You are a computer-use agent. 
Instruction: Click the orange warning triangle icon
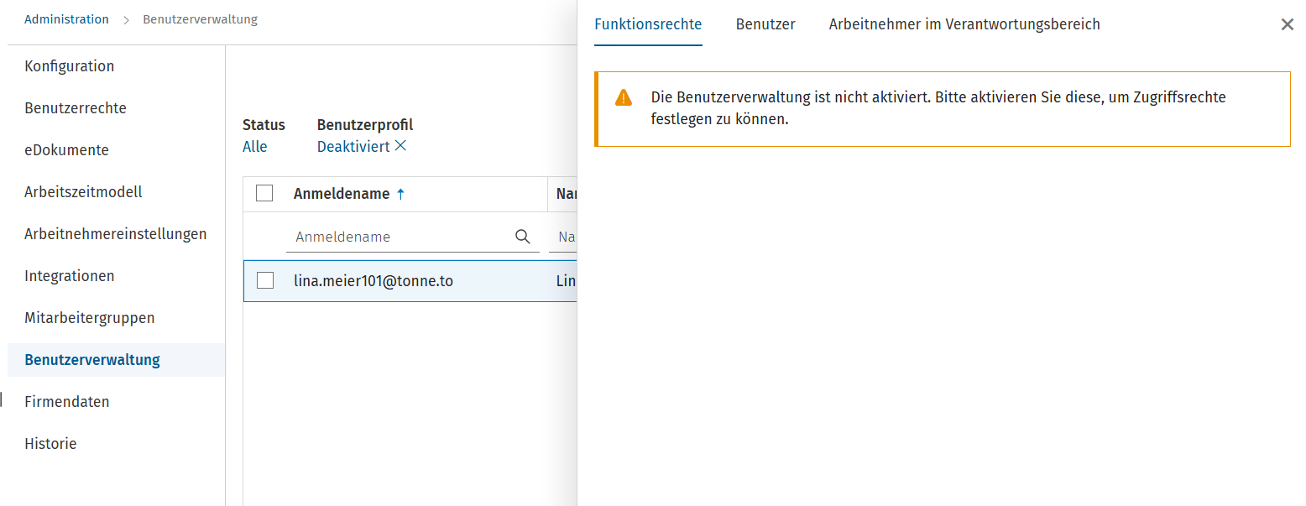point(624,97)
